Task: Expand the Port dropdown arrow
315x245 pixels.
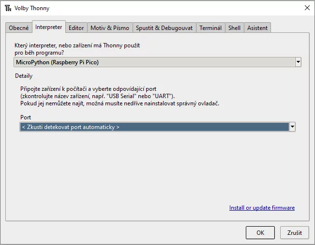Action: click(292, 127)
